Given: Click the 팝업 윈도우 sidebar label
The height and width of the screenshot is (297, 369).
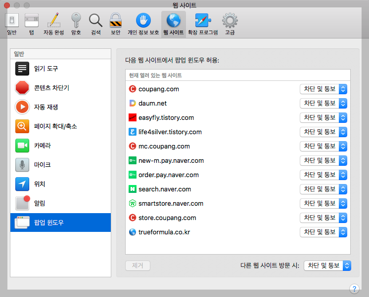Looking at the screenshot, I should click(x=48, y=223).
